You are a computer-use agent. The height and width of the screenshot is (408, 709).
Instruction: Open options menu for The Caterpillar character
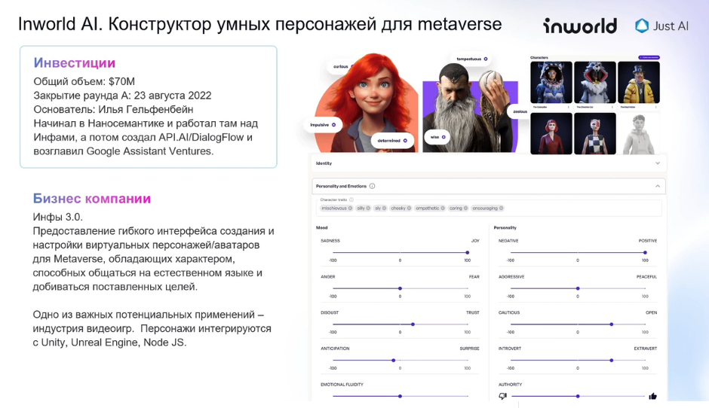click(x=569, y=108)
